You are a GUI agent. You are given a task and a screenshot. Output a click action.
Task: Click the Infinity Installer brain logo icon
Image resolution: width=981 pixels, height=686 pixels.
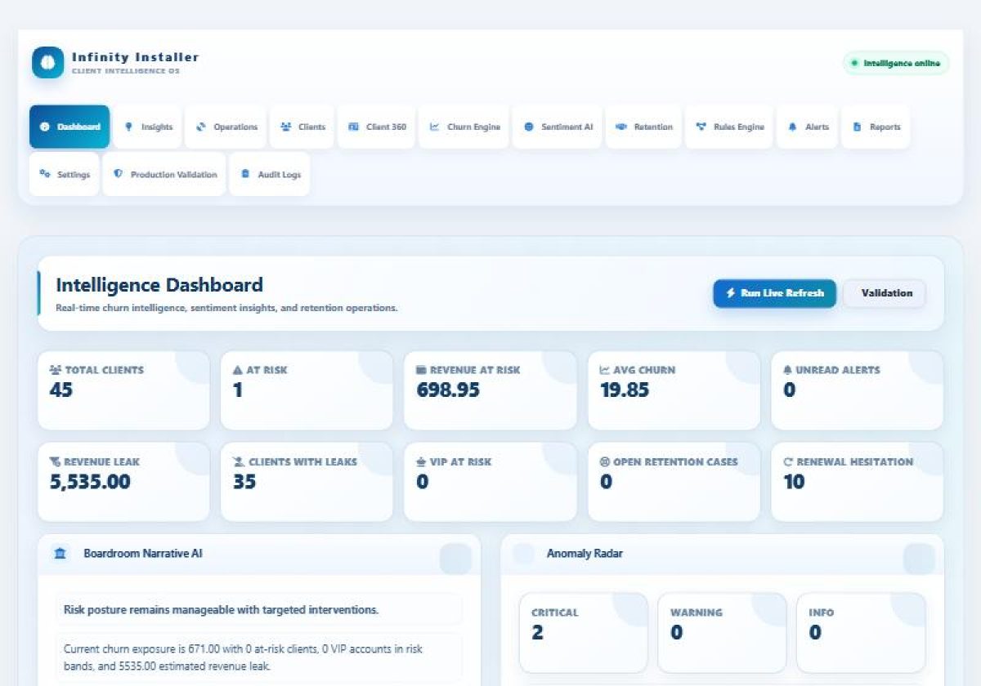47,63
